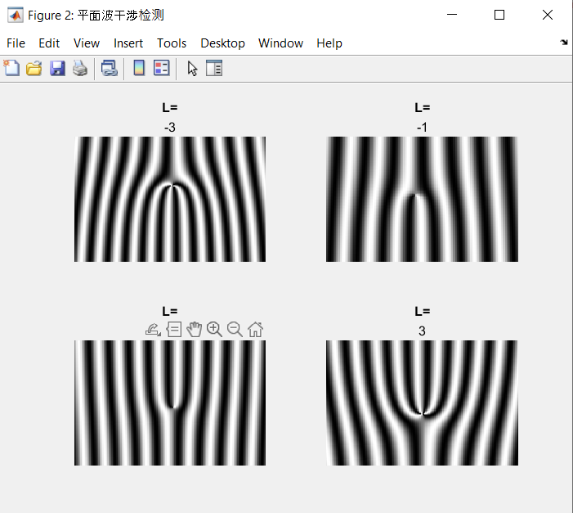Click the title value "-3"

[169, 128]
